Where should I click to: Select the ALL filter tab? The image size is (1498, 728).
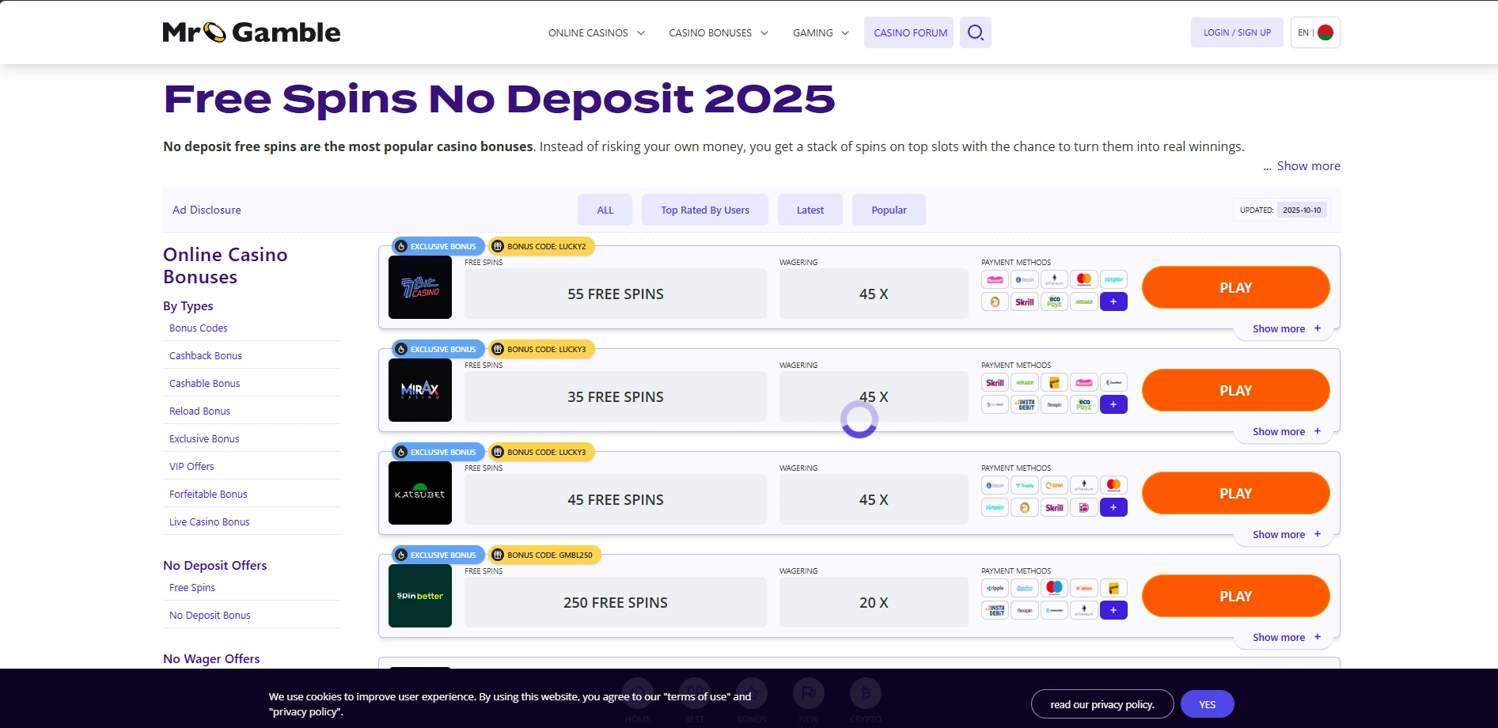(x=605, y=210)
